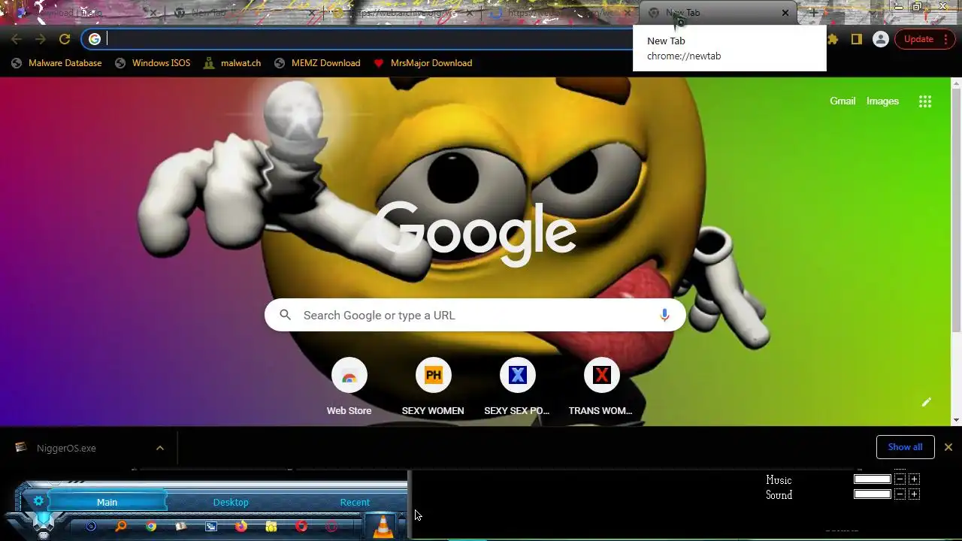Screen dimensions: 962x541
Task: Open the Windows ISOS bookmark
Action: tap(153, 63)
